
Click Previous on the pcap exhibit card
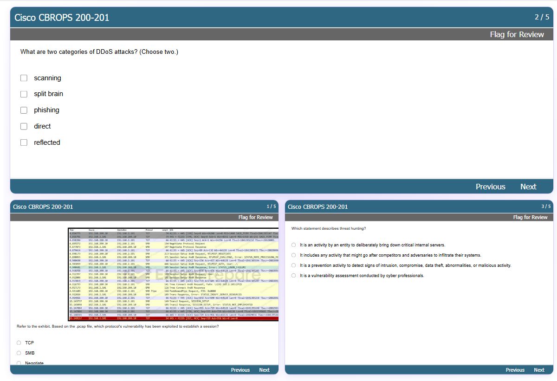pos(240,370)
